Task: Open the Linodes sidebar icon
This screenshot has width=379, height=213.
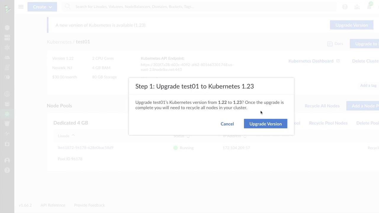Action: pos(7,28)
